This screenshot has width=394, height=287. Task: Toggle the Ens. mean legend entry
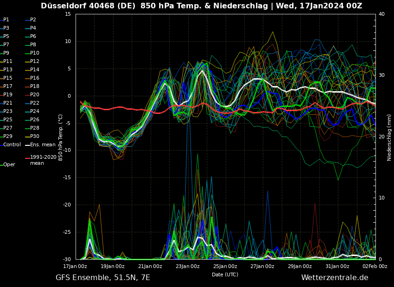(x=42, y=145)
